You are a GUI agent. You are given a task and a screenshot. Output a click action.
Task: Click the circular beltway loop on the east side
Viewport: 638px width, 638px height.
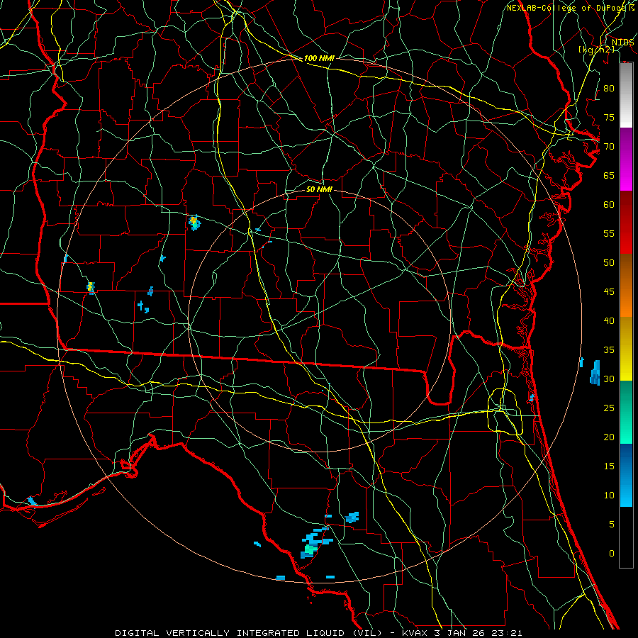pyautogui.click(x=505, y=411)
